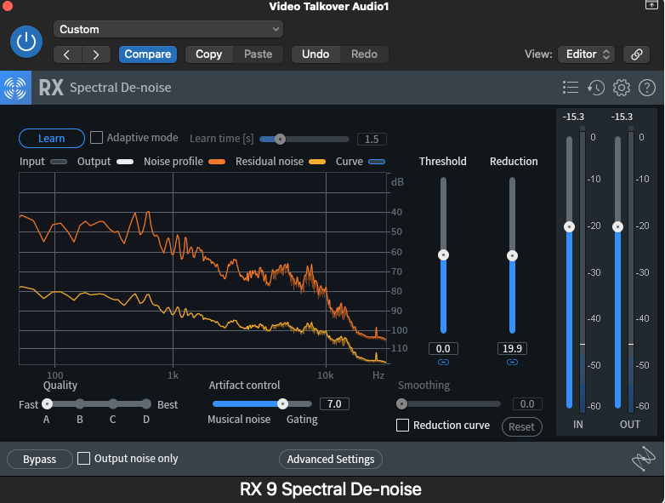
Task: Toggle the Threshold link icon
Action: pos(443,362)
